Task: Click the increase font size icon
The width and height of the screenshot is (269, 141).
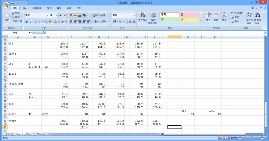Action: 61,15
